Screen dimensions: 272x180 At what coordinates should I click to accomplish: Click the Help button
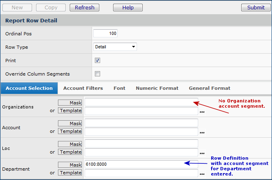(x=128, y=8)
